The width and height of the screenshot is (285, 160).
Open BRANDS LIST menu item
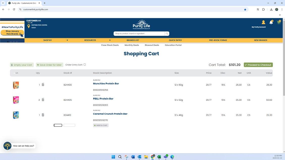[x=133, y=40]
